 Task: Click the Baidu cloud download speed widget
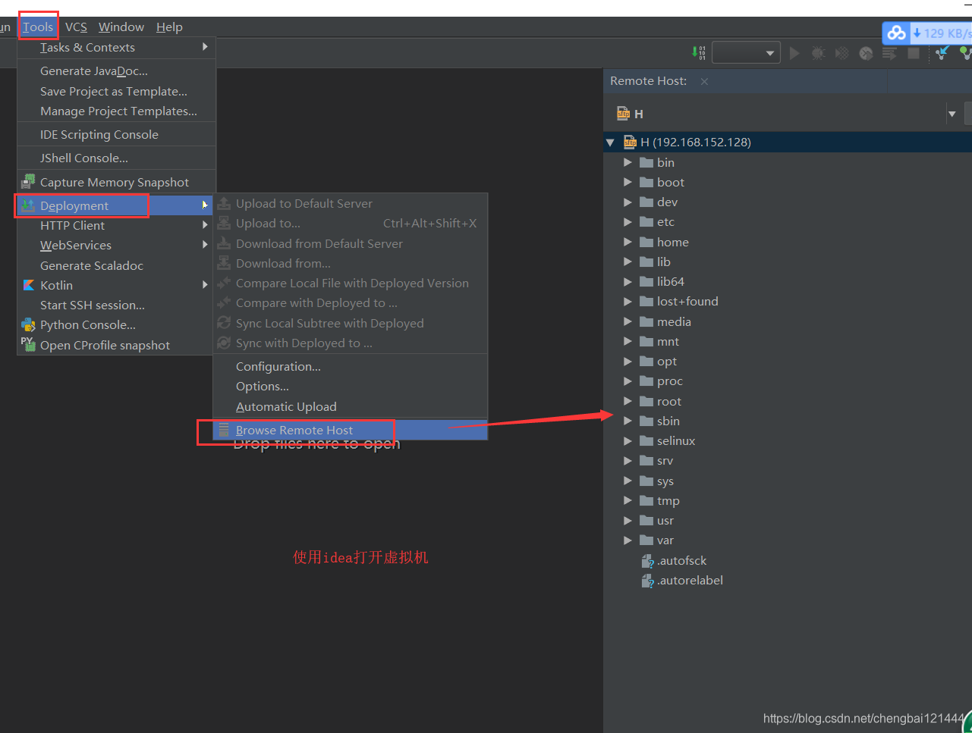[x=927, y=33]
